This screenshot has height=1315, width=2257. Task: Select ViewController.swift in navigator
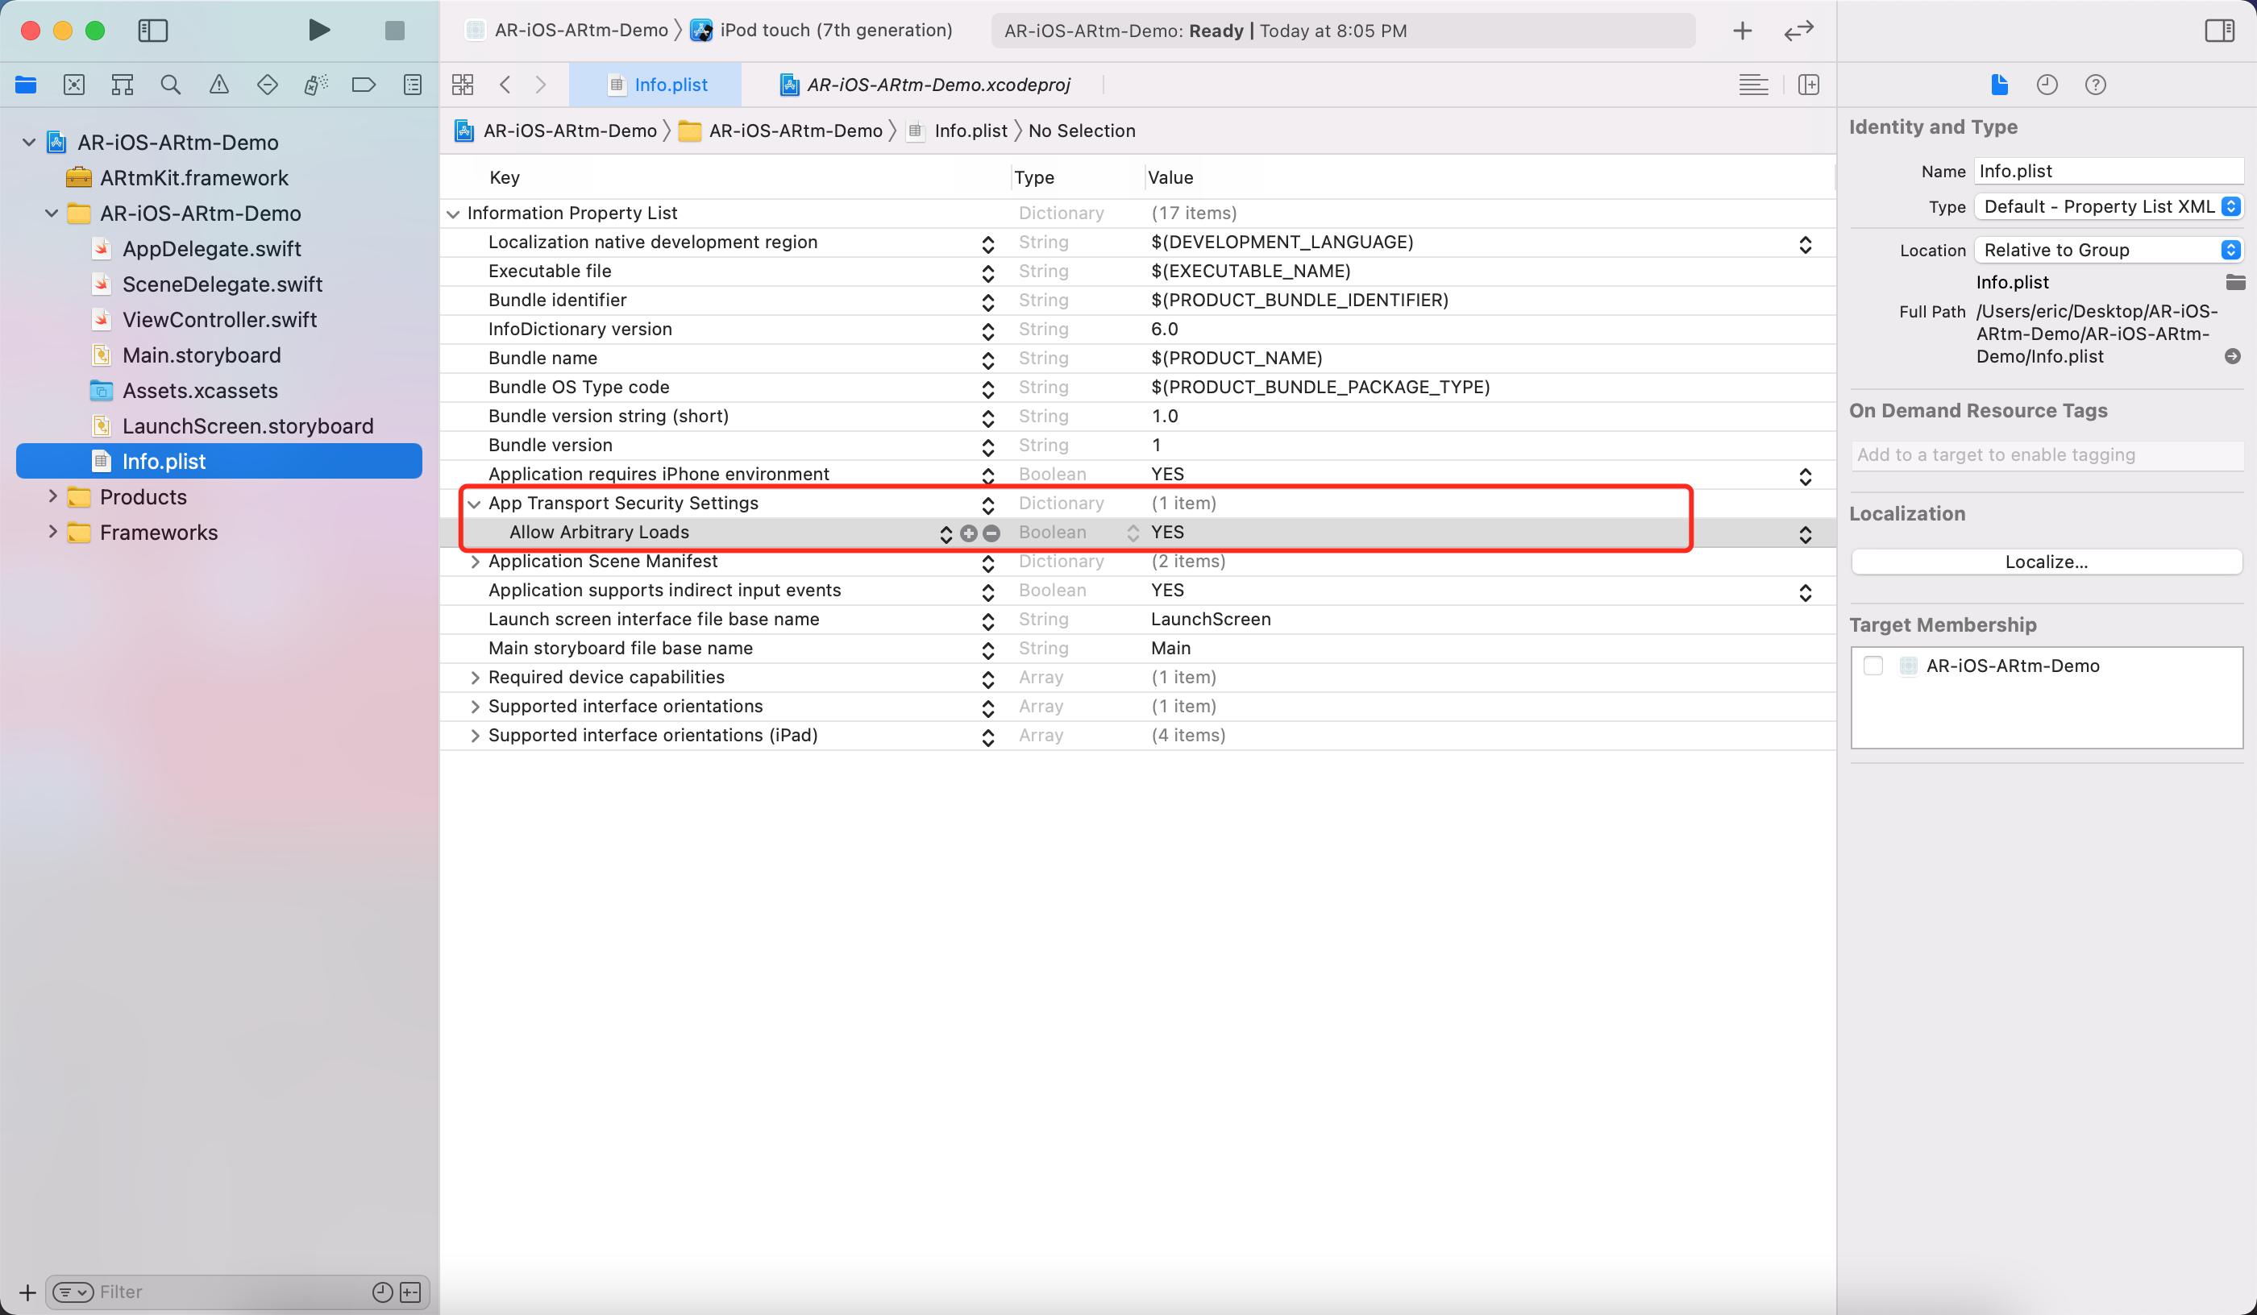(x=219, y=320)
